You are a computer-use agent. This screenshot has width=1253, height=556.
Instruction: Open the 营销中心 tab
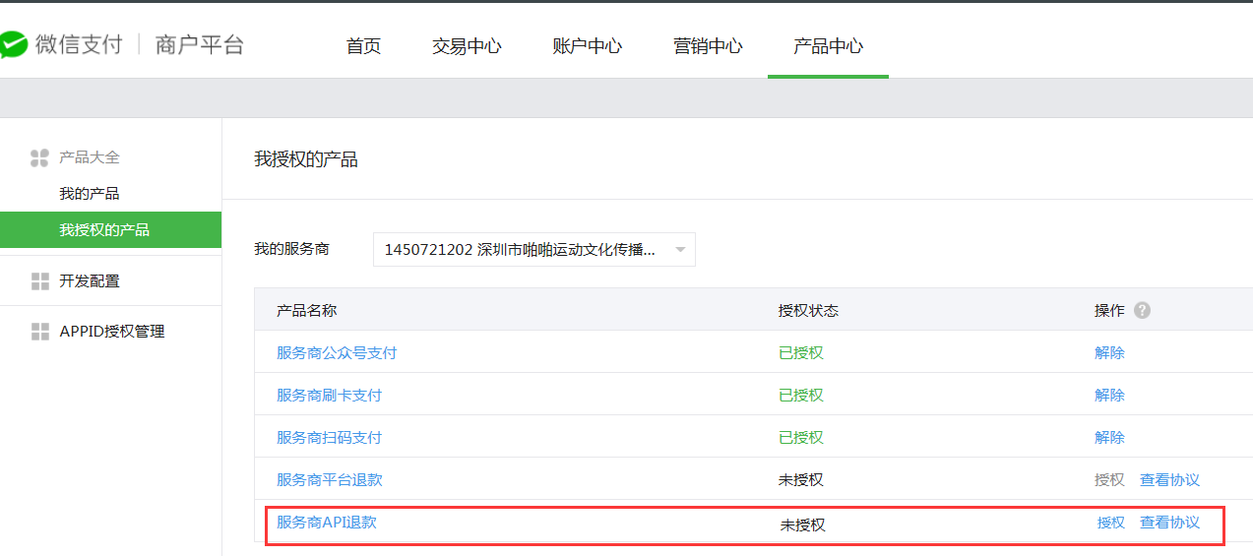pyautogui.click(x=708, y=46)
